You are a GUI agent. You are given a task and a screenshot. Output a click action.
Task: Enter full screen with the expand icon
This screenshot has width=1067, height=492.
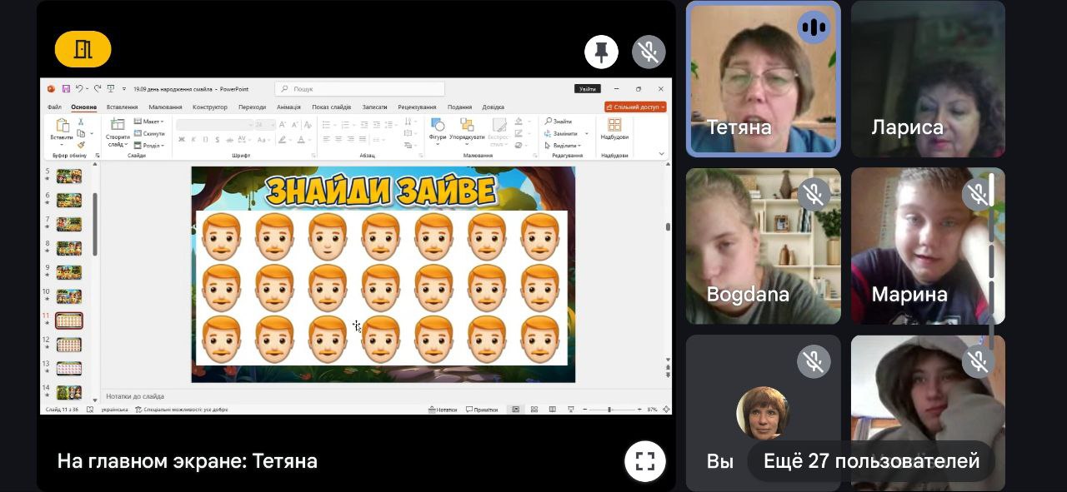coord(644,461)
